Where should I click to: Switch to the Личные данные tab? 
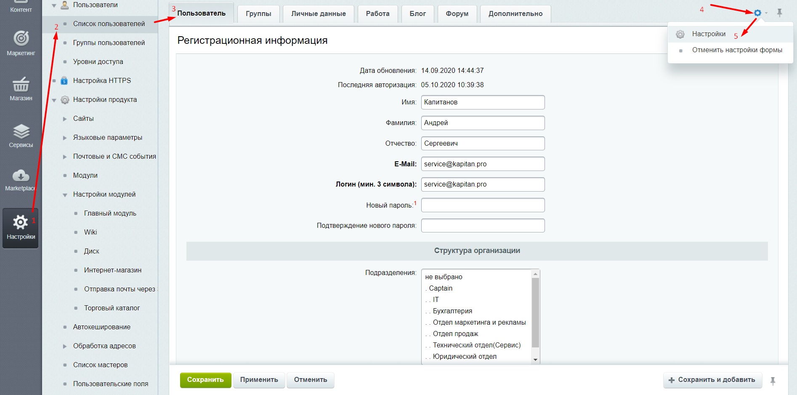(x=318, y=13)
